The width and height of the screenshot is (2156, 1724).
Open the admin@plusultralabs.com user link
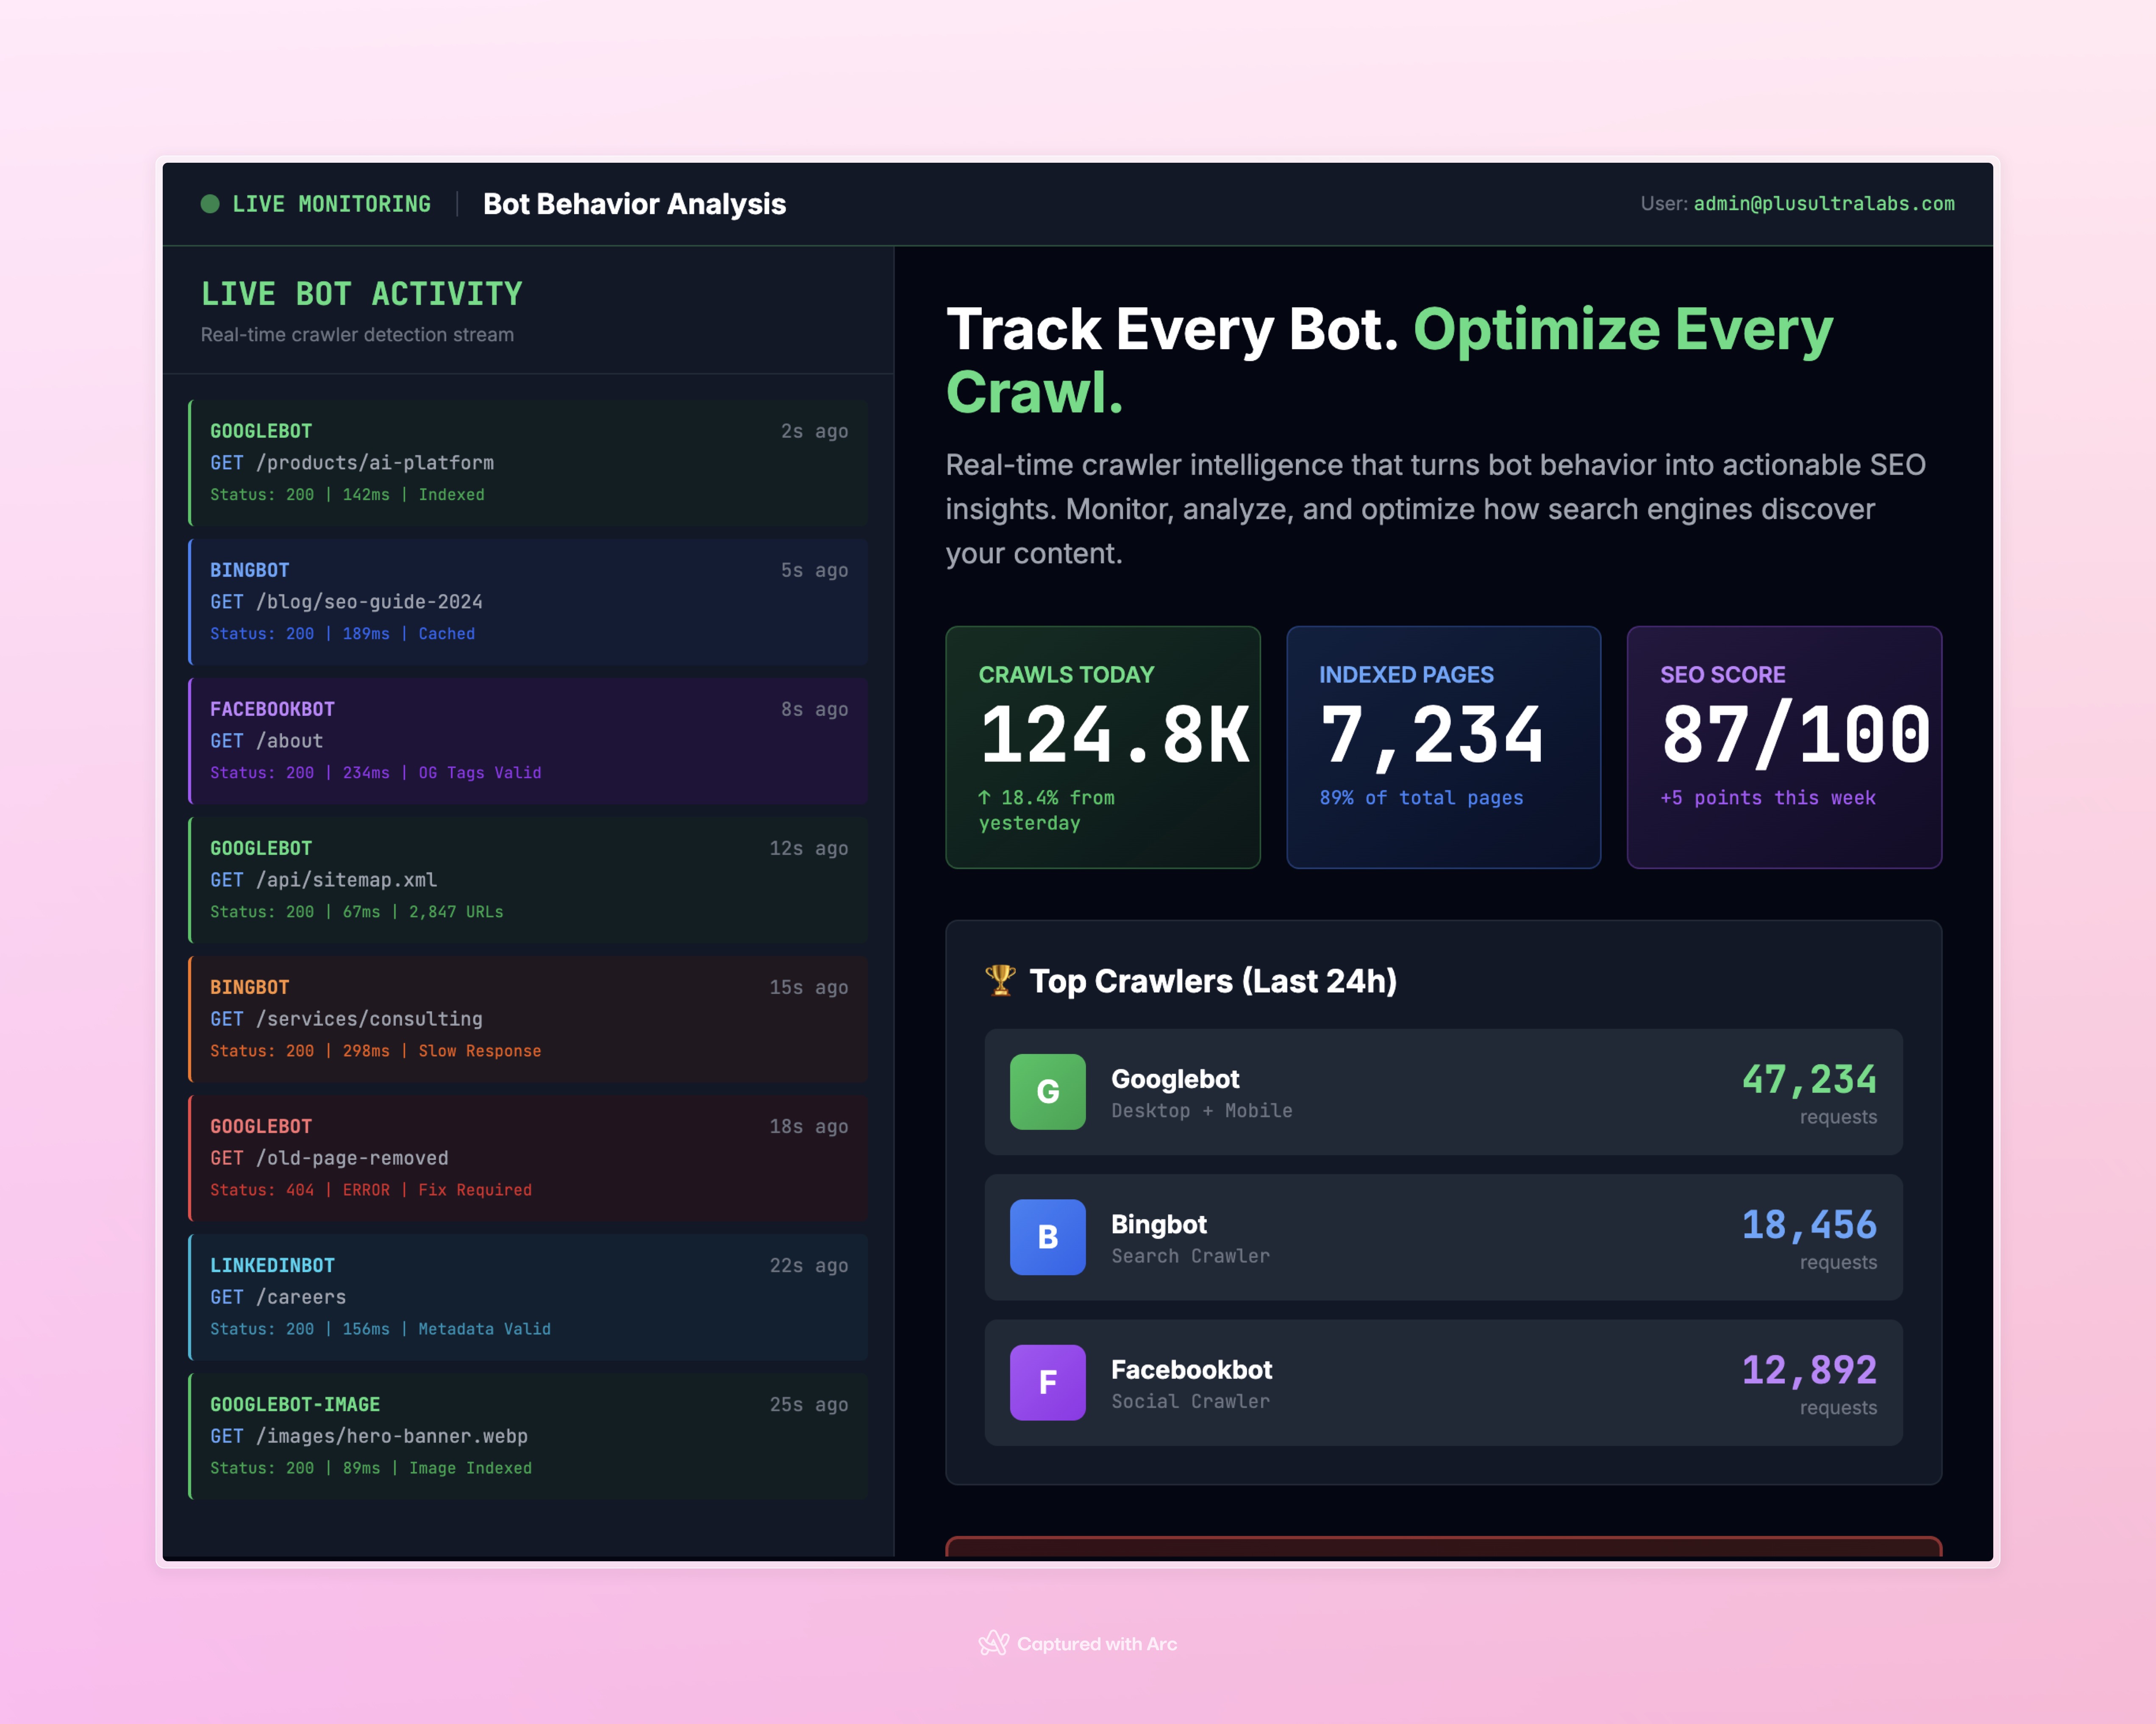[x=1822, y=204]
